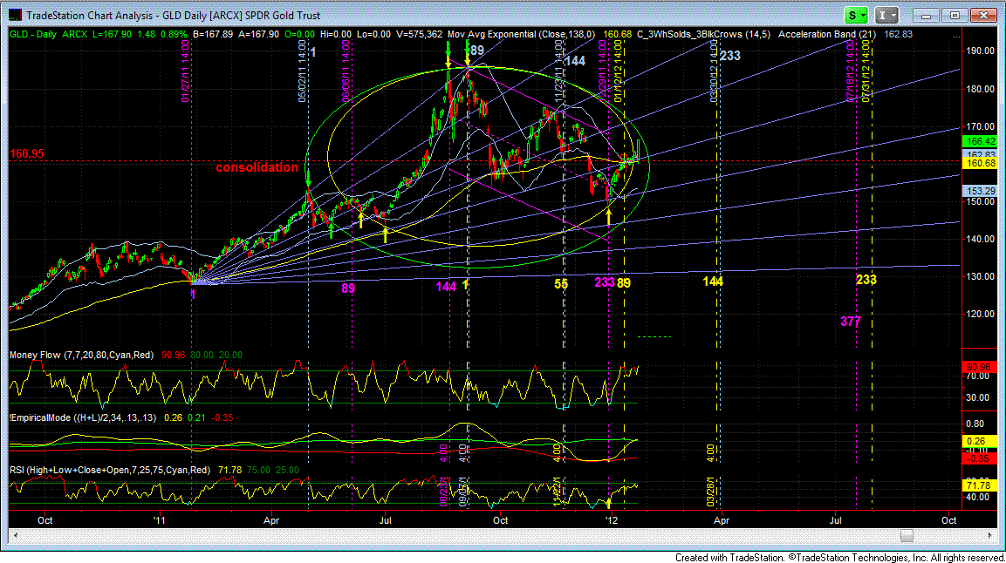Minimize the Chart Analysis window

coord(925,15)
